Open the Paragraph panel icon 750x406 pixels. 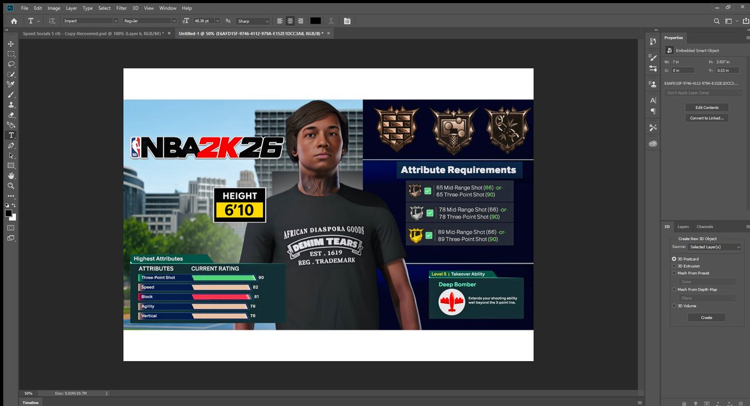pyautogui.click(x=652, y=111)
